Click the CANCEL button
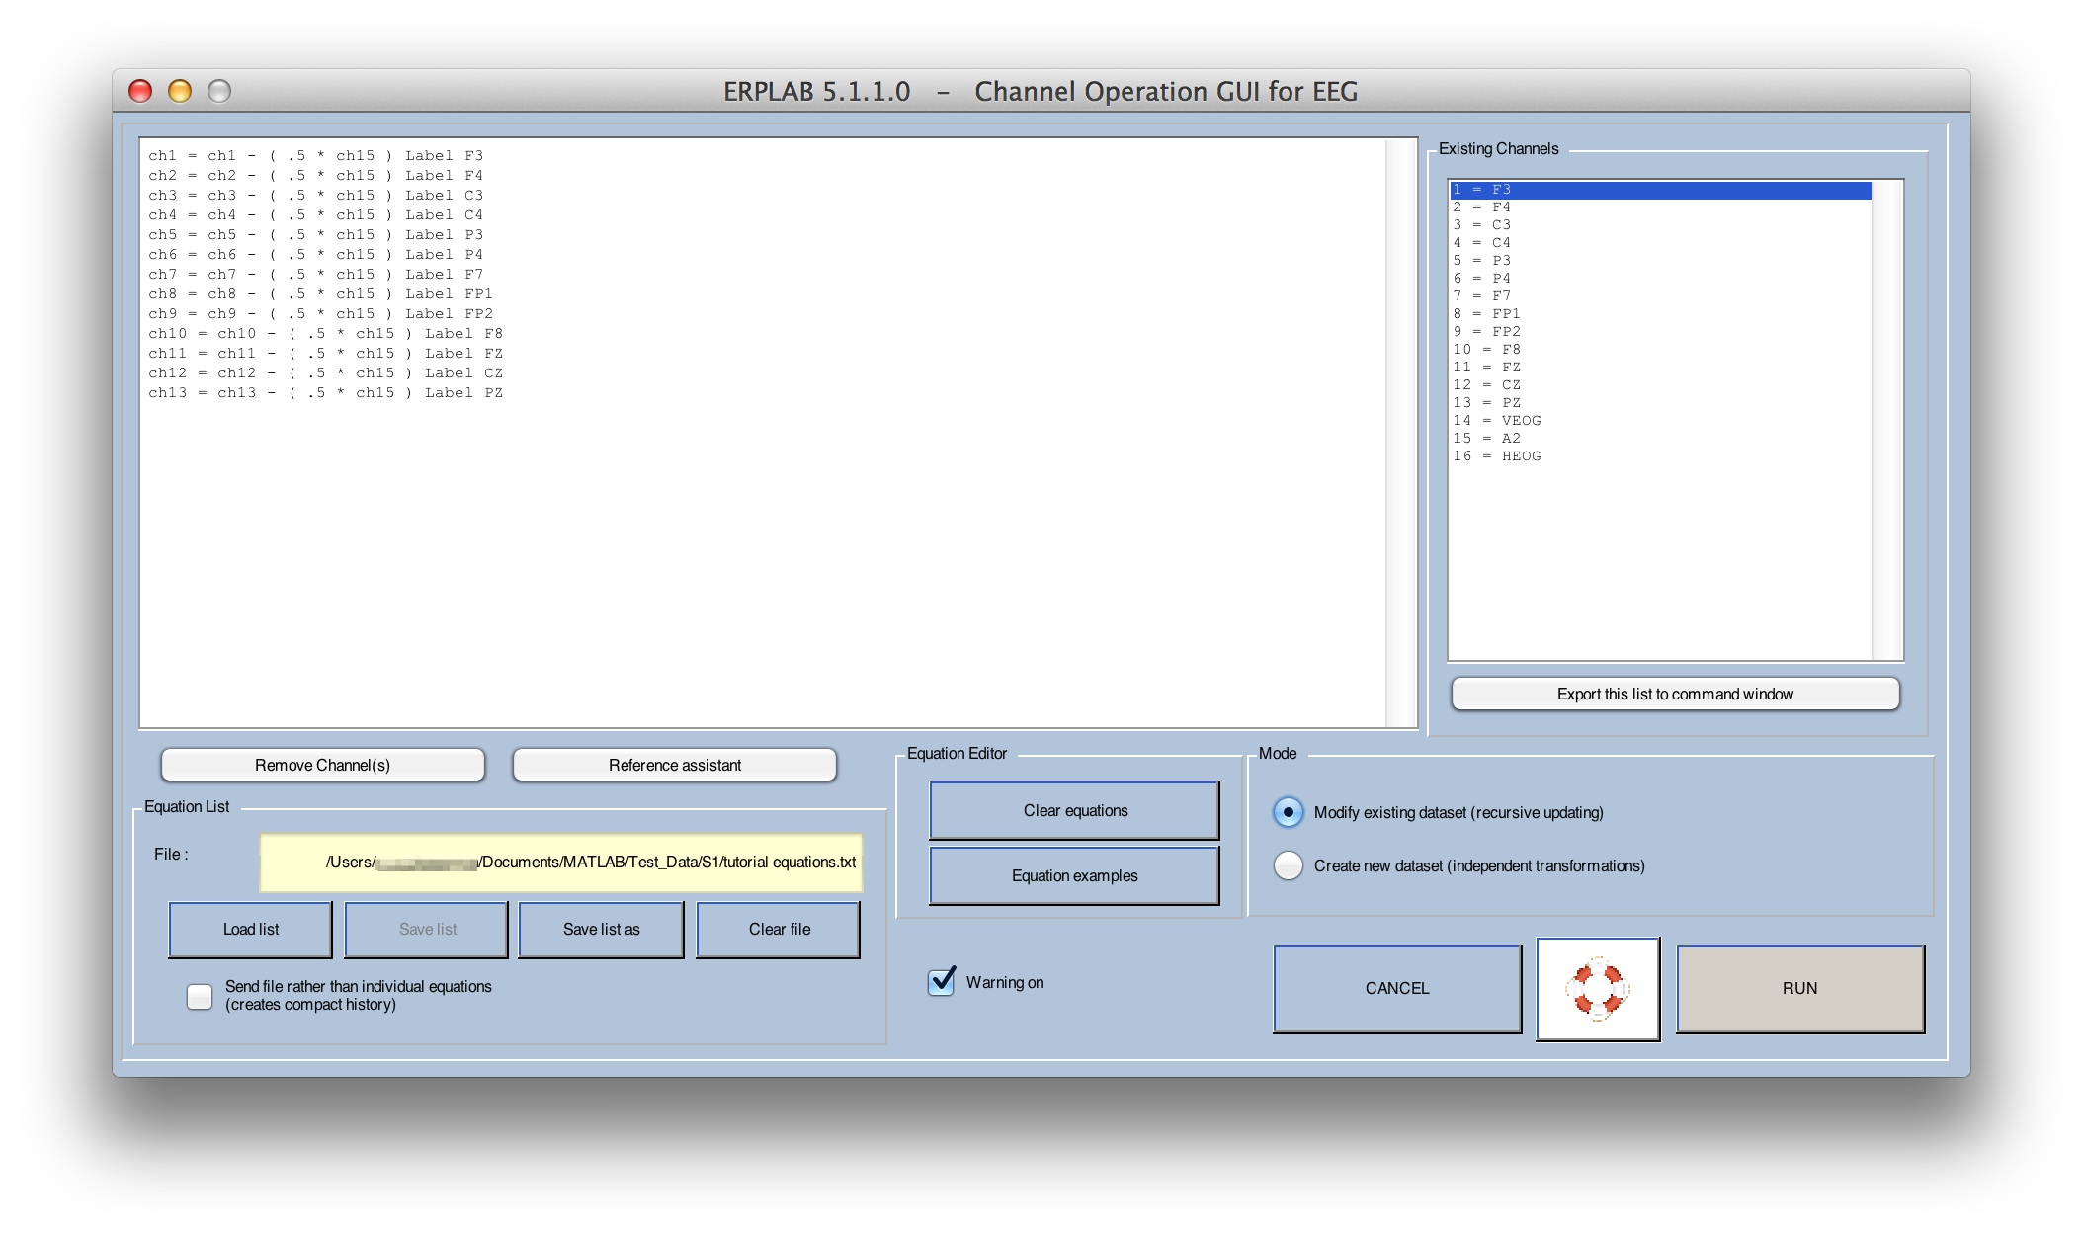This screenshot has width=2083, height=1233. click(x=1397, y=988)
